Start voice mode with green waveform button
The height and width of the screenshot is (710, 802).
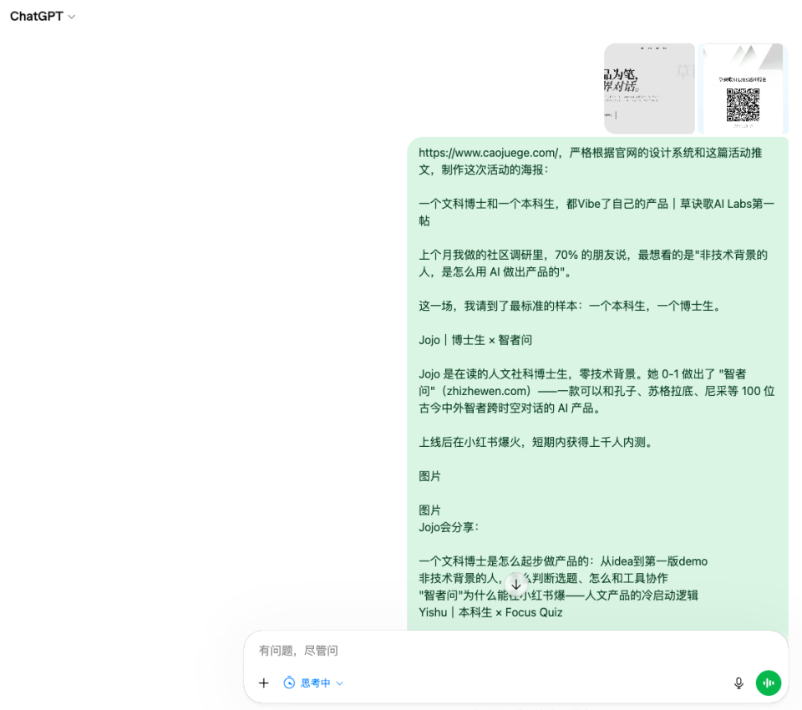(769, 683)
